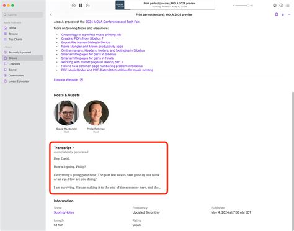Viewport: 294px width, 231px height.
Task: Expand the Transcript section chevron
Action: pos(73,148)
